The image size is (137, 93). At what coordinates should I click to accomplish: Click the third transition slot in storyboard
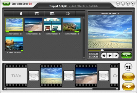pos(104,76)
